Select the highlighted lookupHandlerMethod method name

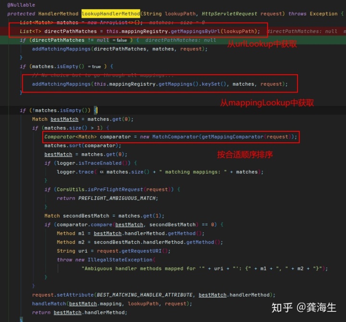pos(111,13)
